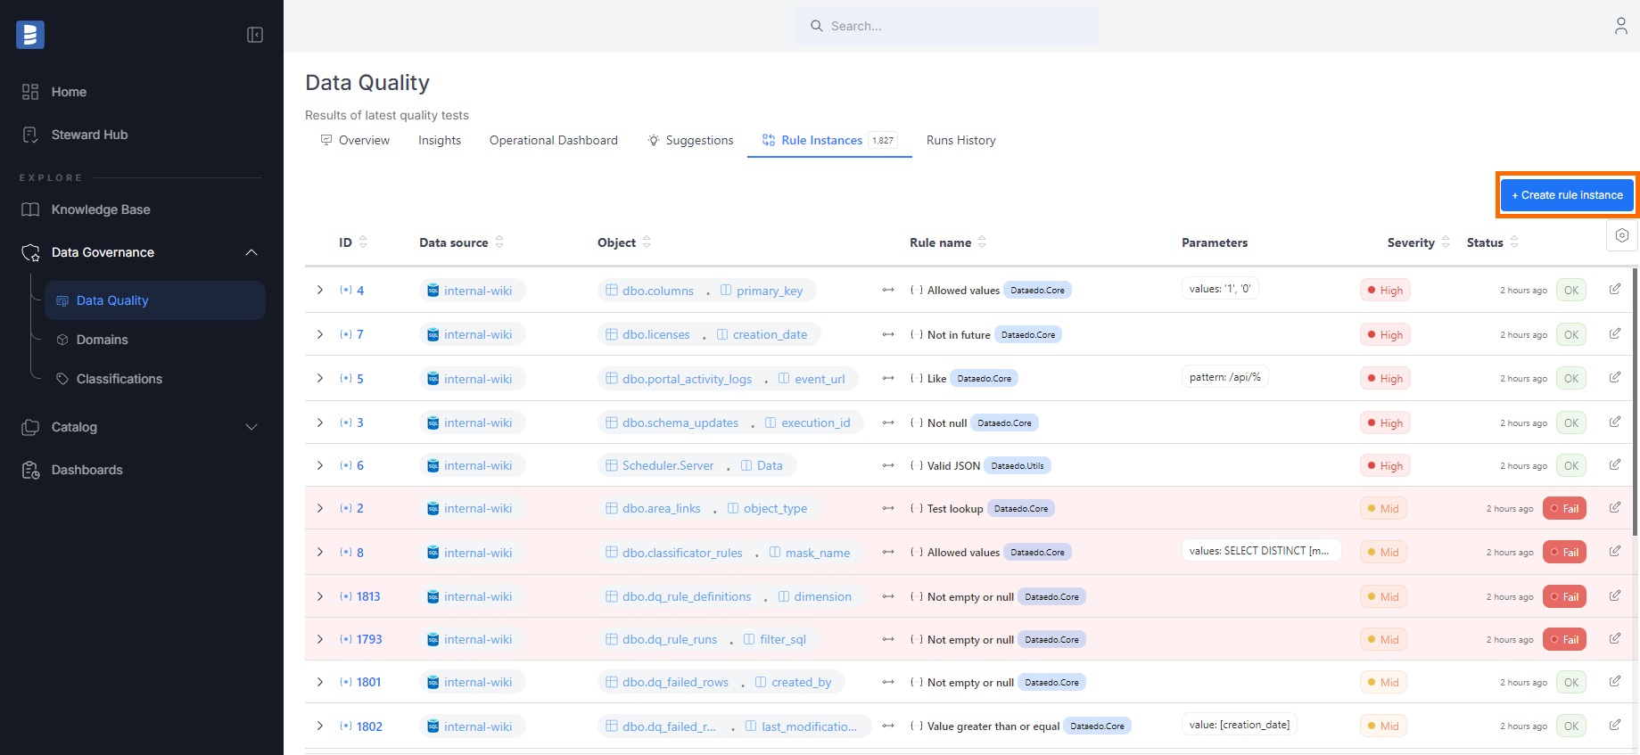Click the Steward Hub sidebar icon
The width and height of the screenshot is (1640, 755).
(30, 135)
